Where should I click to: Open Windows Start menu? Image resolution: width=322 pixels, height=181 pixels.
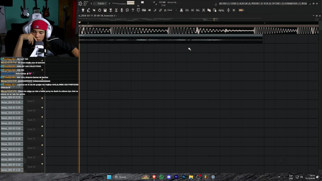109,177
